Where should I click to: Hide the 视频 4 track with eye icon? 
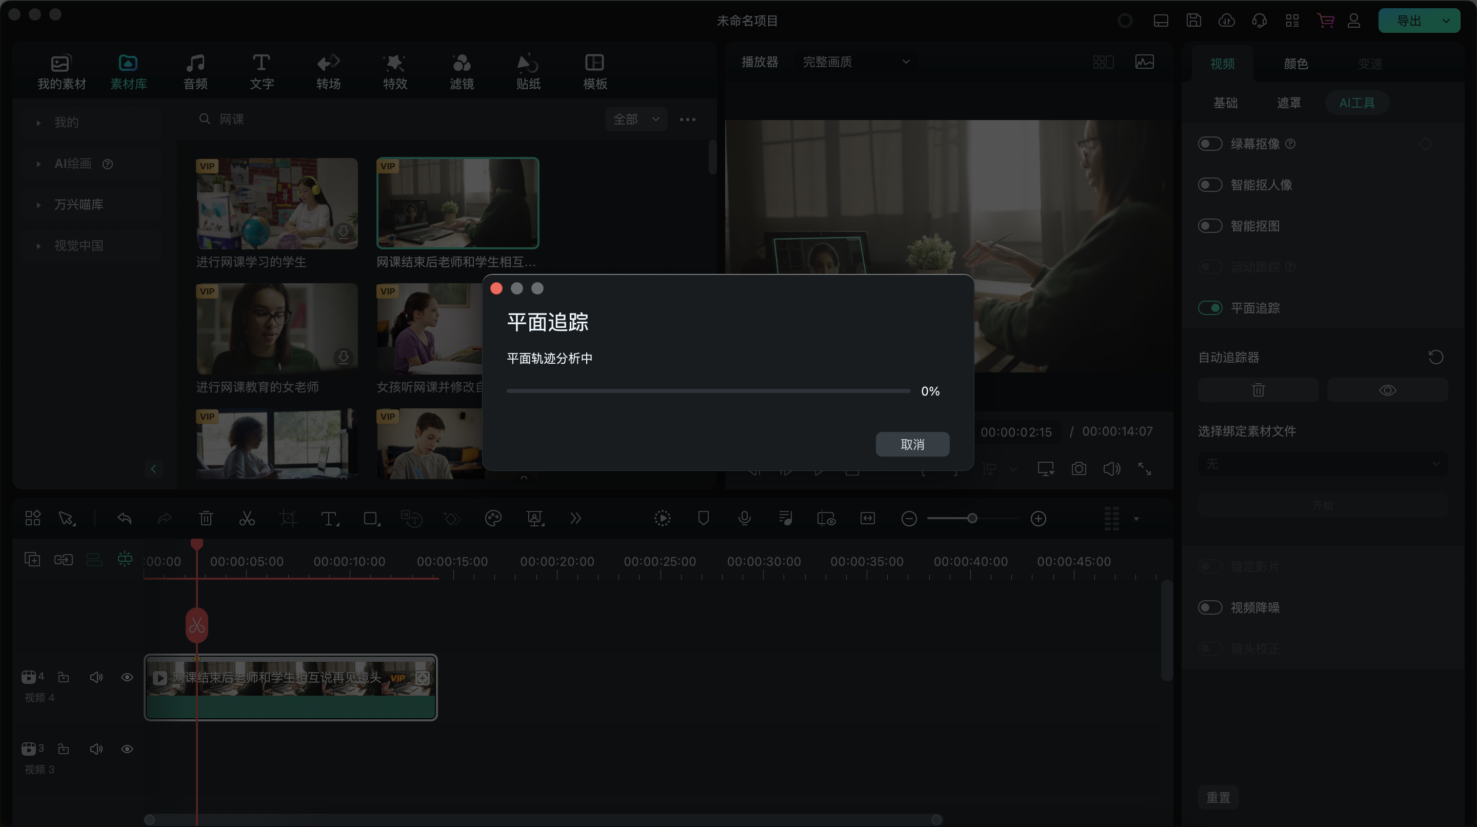(127, 677)
